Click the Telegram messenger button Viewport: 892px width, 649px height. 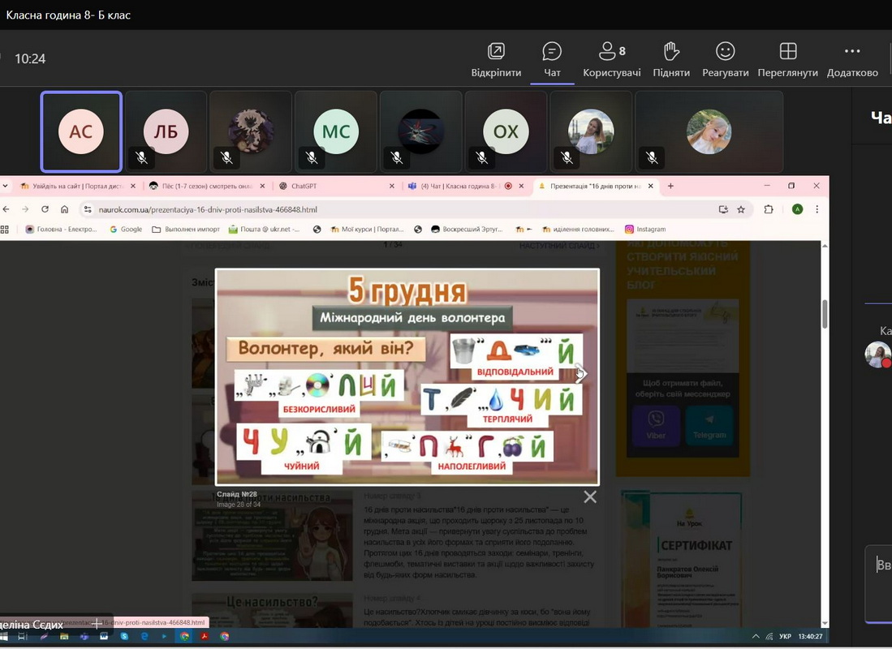click(x=709, y=426)
